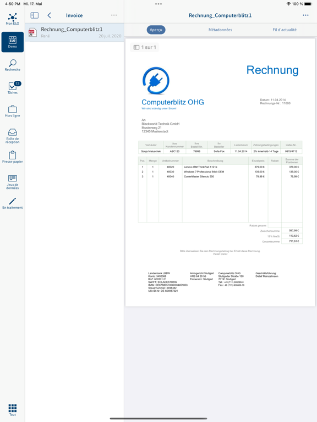The height and width of the screenshot is (422, 317).
Task: Click the Computerblitz OHG logo in document
Action: [x=156, y=80]
